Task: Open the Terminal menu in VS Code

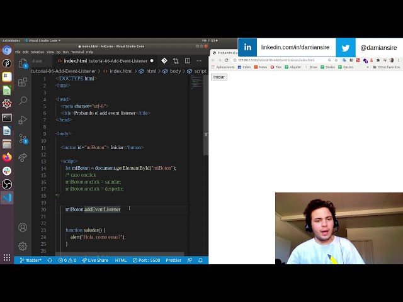Action: [77, 52]
